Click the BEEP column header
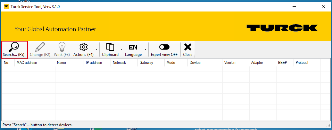This screenshot has height=130, width=332. point(285,63)
